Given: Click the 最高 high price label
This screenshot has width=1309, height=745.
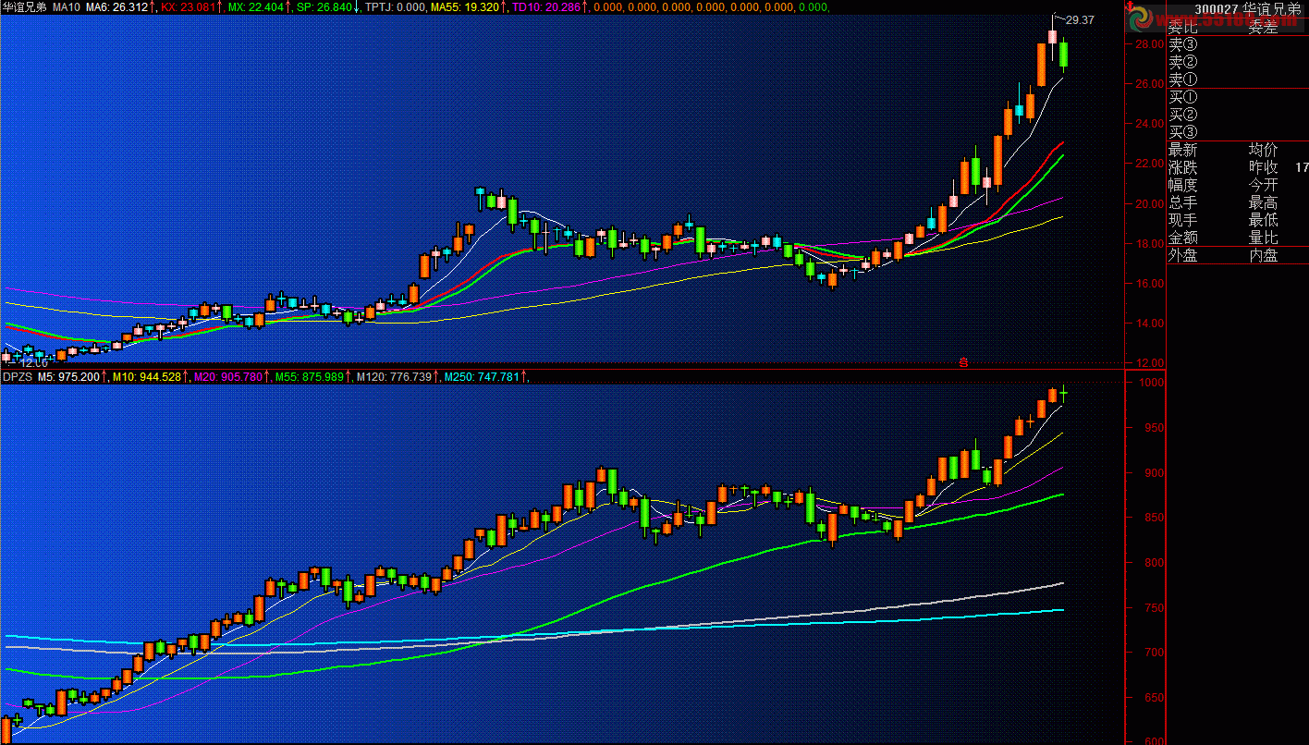Looking at the screenshot, I should [1263, 202].
